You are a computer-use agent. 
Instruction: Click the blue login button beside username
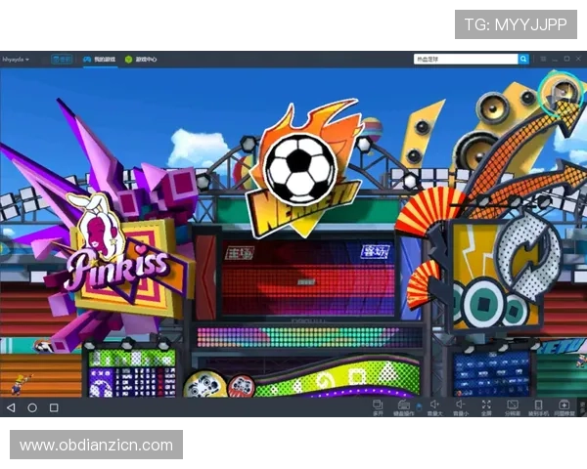tap(62, 60)
